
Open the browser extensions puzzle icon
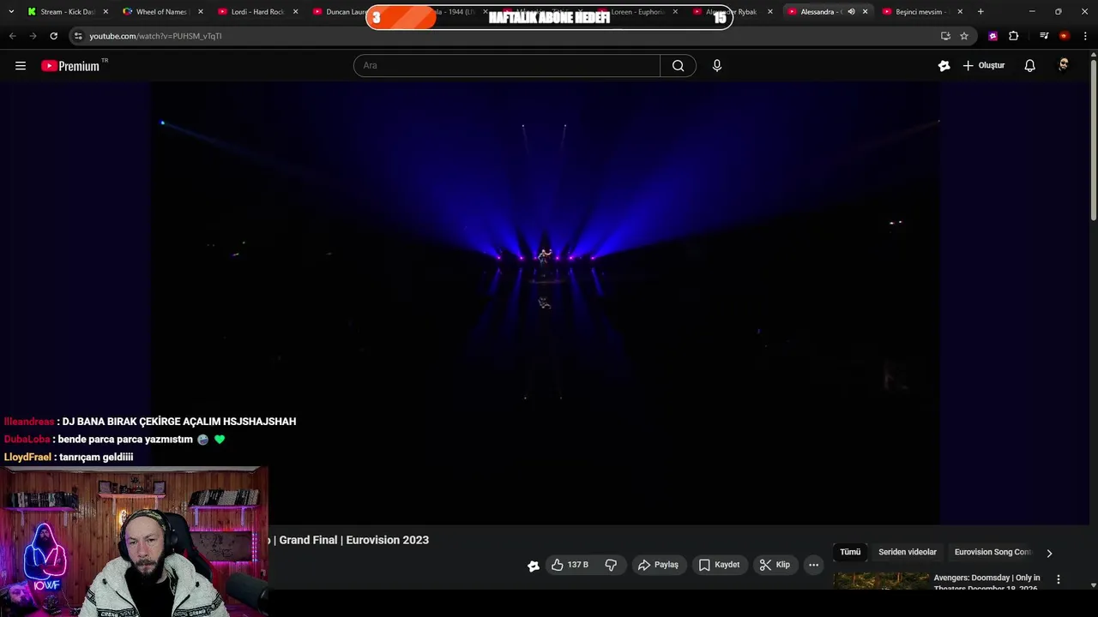1013,36
